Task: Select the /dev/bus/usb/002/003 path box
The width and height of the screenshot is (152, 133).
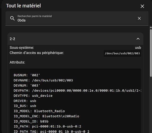Action: tap(122, 53)
